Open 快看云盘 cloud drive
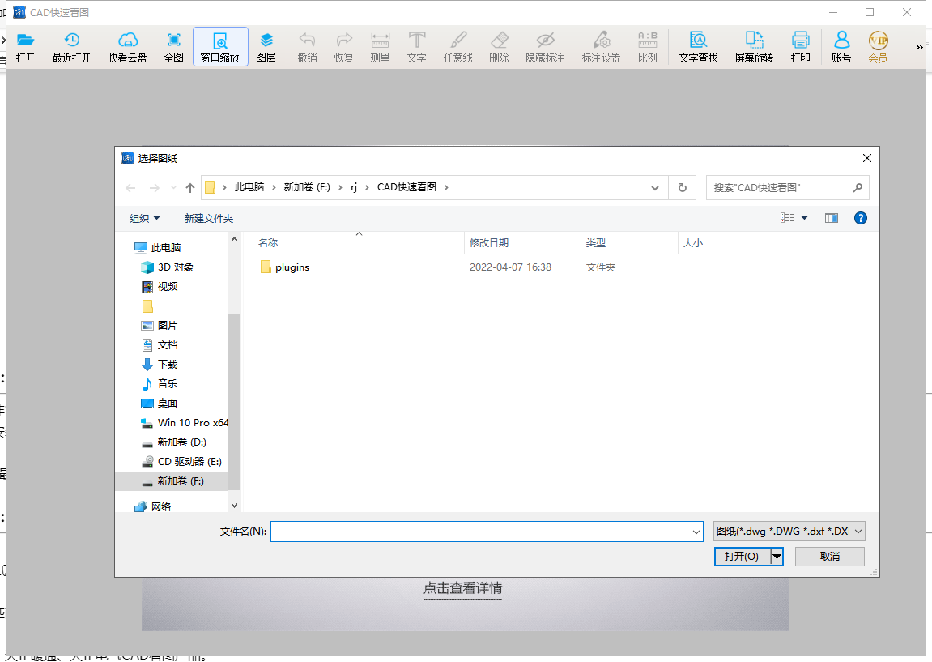 pos(127,47)
